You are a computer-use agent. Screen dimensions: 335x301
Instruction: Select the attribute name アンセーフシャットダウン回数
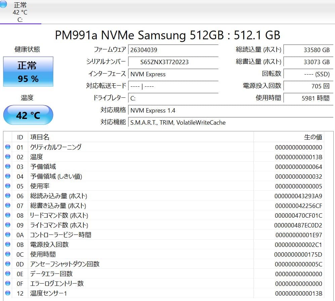pyautogui.click(x=65, y=264)
